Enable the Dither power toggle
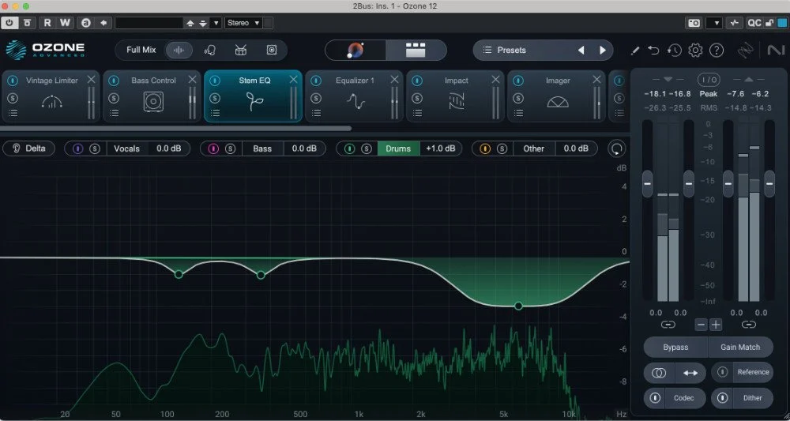 723,398
